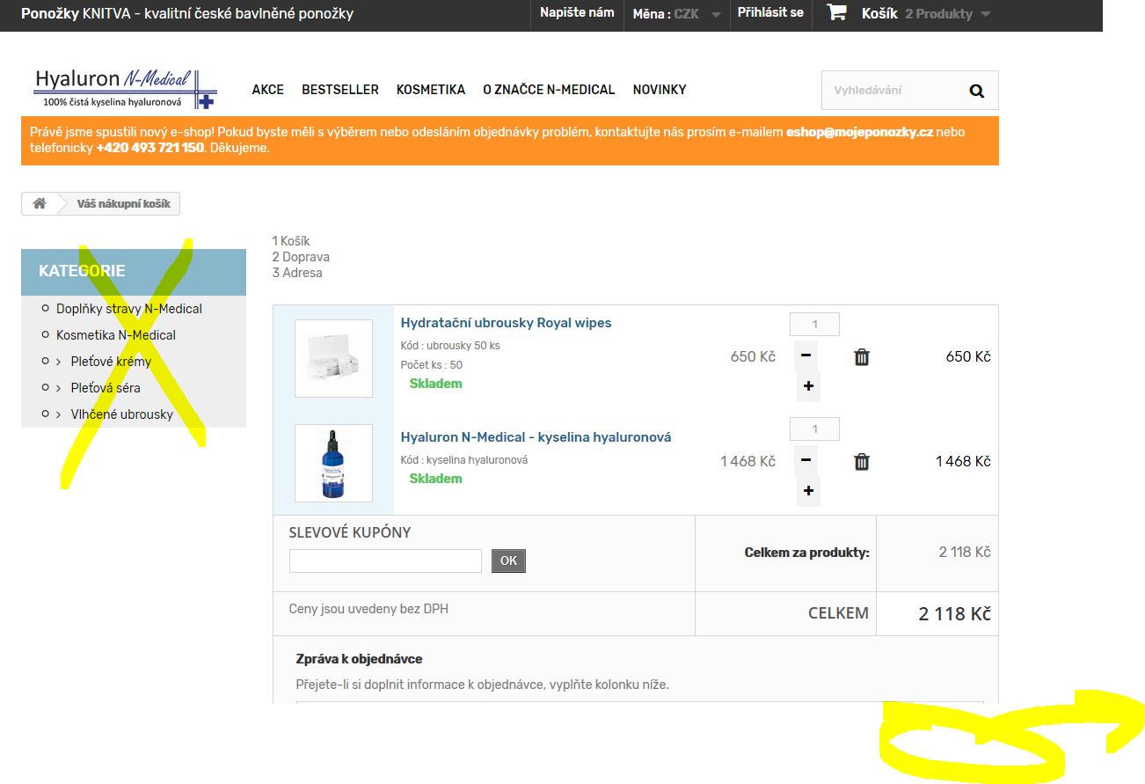Increase quantity of Hyaluron N-Medical kyselina
Screen dimensions: 1145x784
(x=808, y=491)
